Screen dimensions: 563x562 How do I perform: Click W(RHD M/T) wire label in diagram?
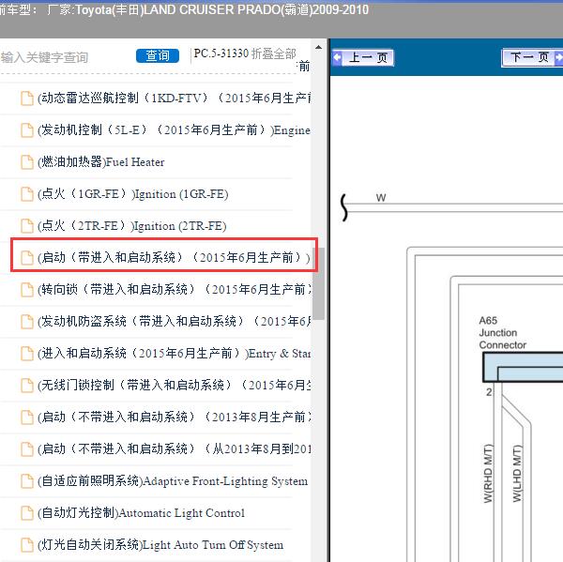coord(488,474)
